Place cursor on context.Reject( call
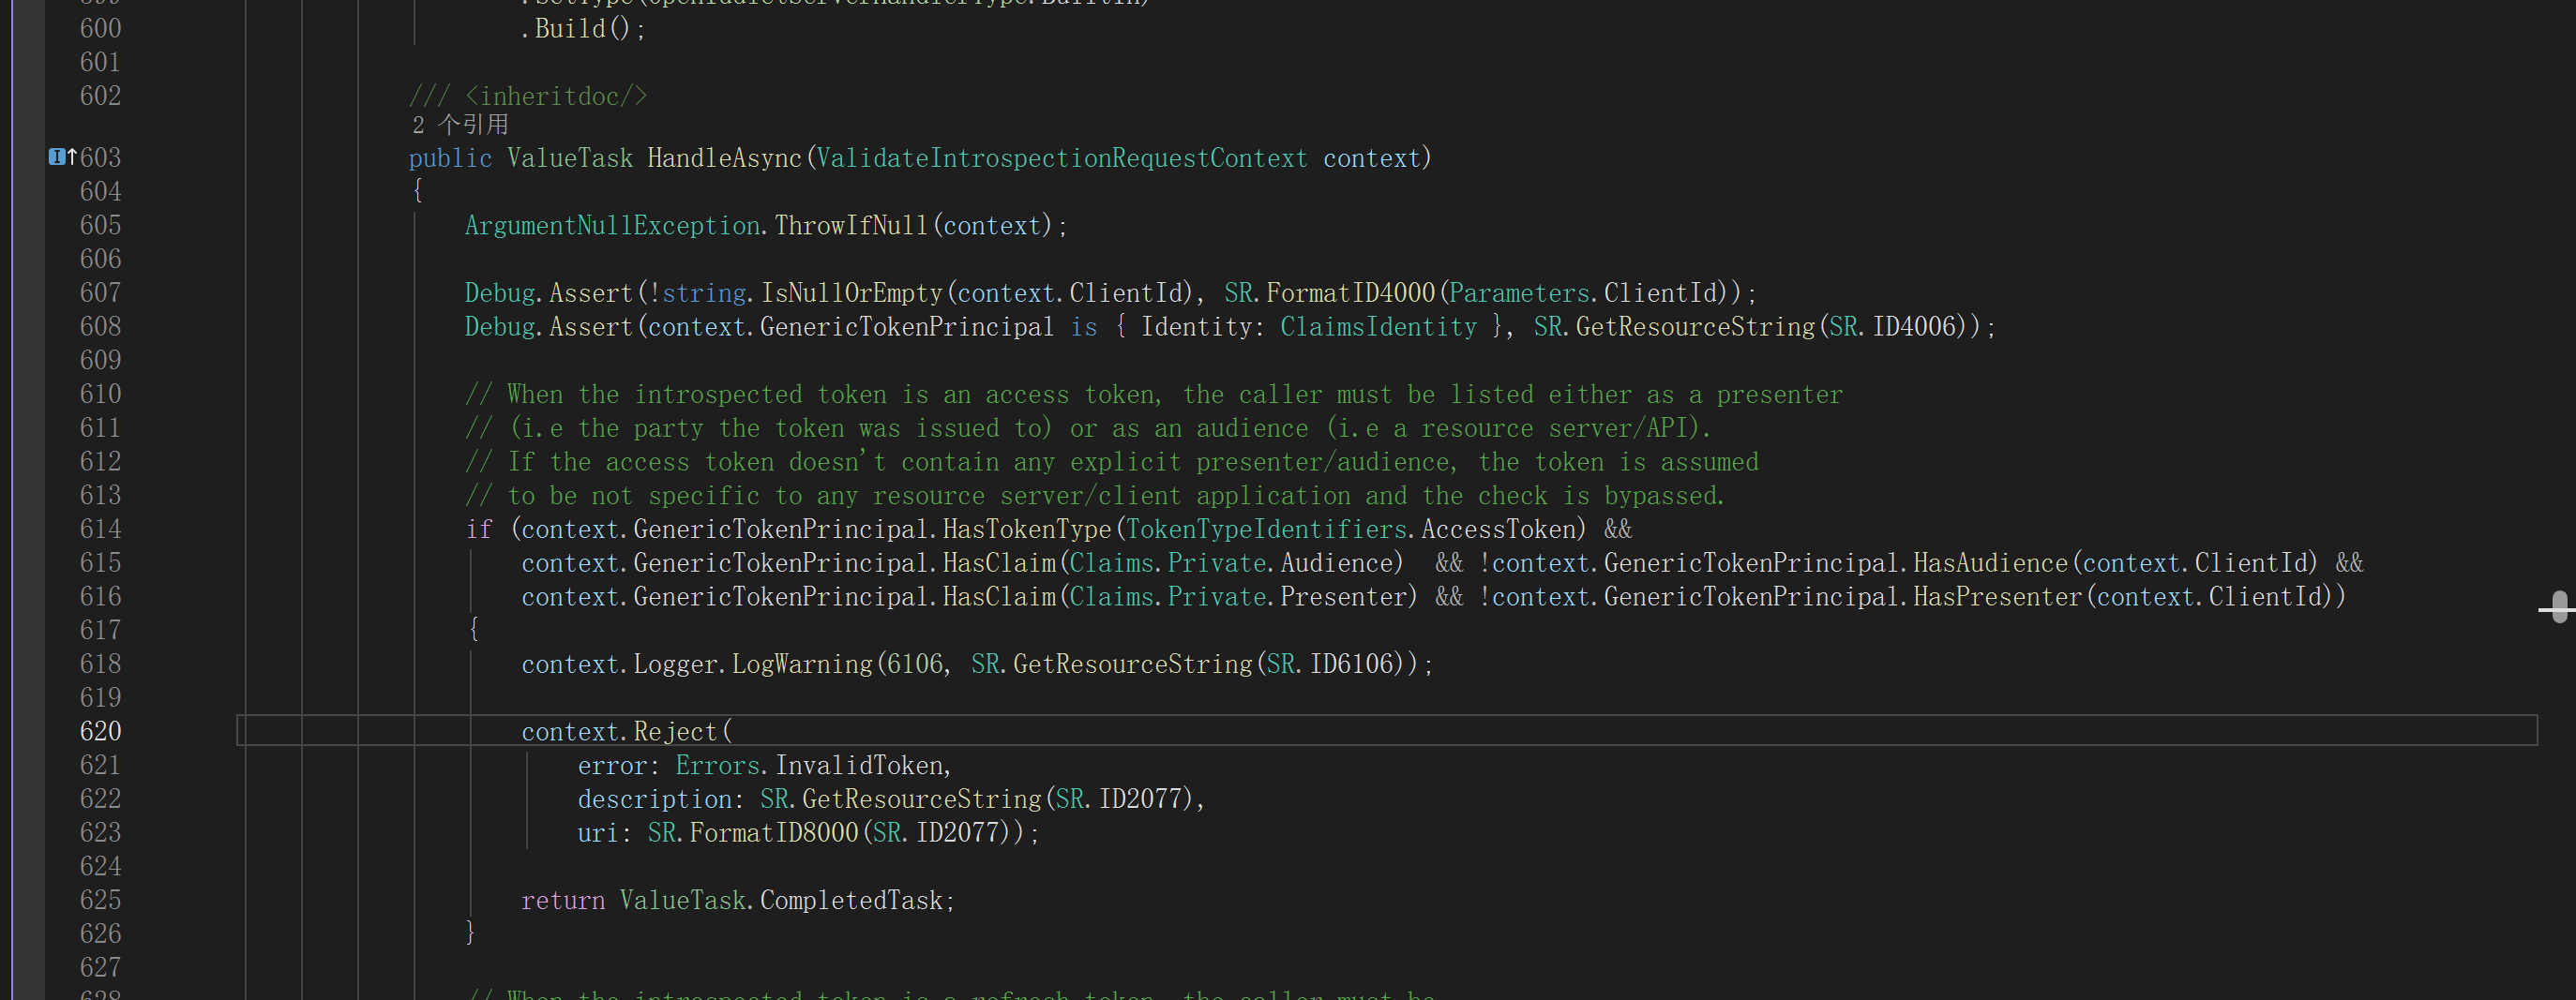 (675, 731)
